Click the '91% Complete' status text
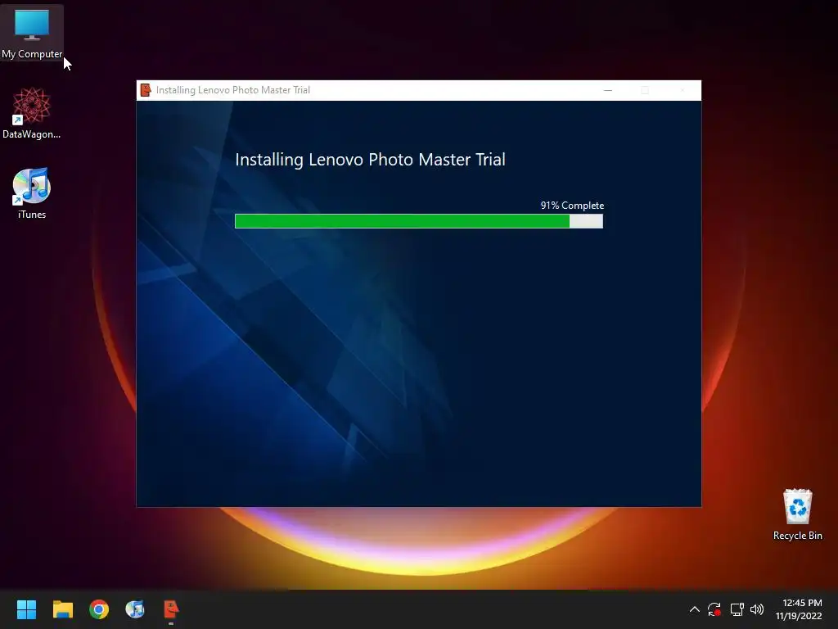The image size is (838, 629). click(572, 206)
